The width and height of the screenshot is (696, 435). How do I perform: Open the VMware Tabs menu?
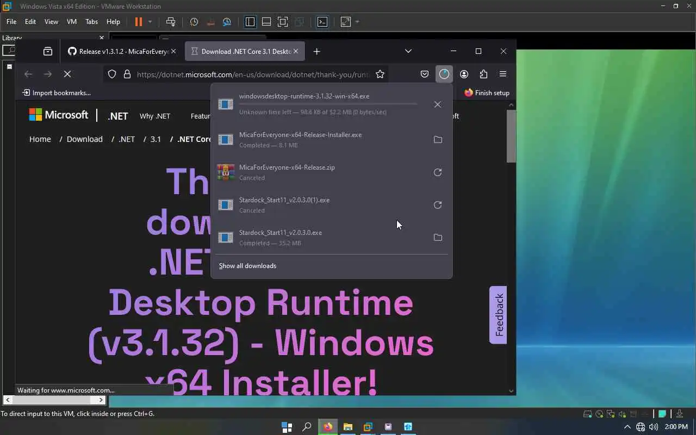[x=91, y=22]
